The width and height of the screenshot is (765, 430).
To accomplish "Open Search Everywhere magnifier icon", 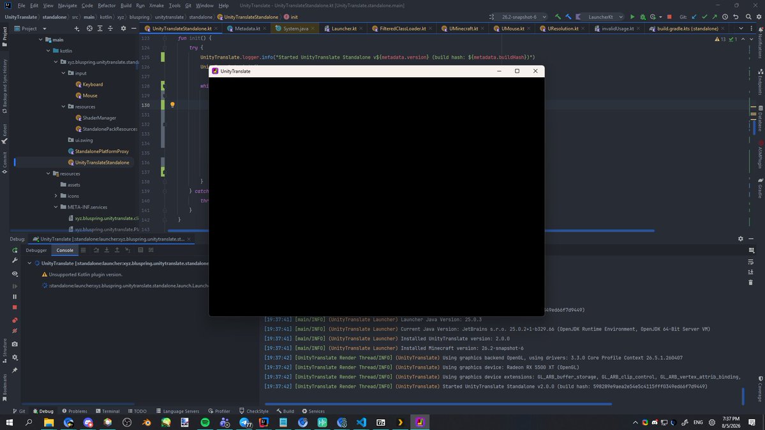I will click(x=748, y=17).
